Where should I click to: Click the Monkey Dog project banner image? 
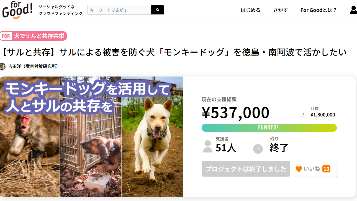91,137
